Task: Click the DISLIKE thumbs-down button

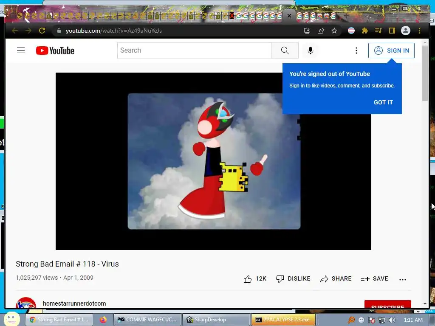Action: pyautogui.click(x=293, y=279)
